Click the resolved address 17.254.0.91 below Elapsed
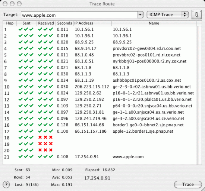 97,178
